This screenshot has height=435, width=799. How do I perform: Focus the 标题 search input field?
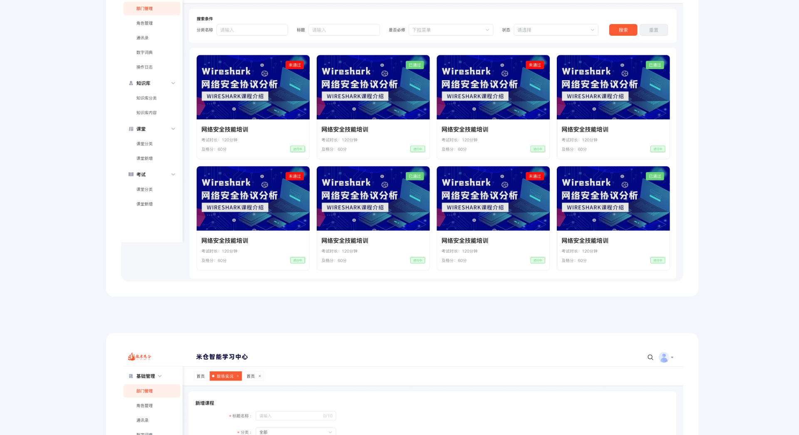[344, 30]
